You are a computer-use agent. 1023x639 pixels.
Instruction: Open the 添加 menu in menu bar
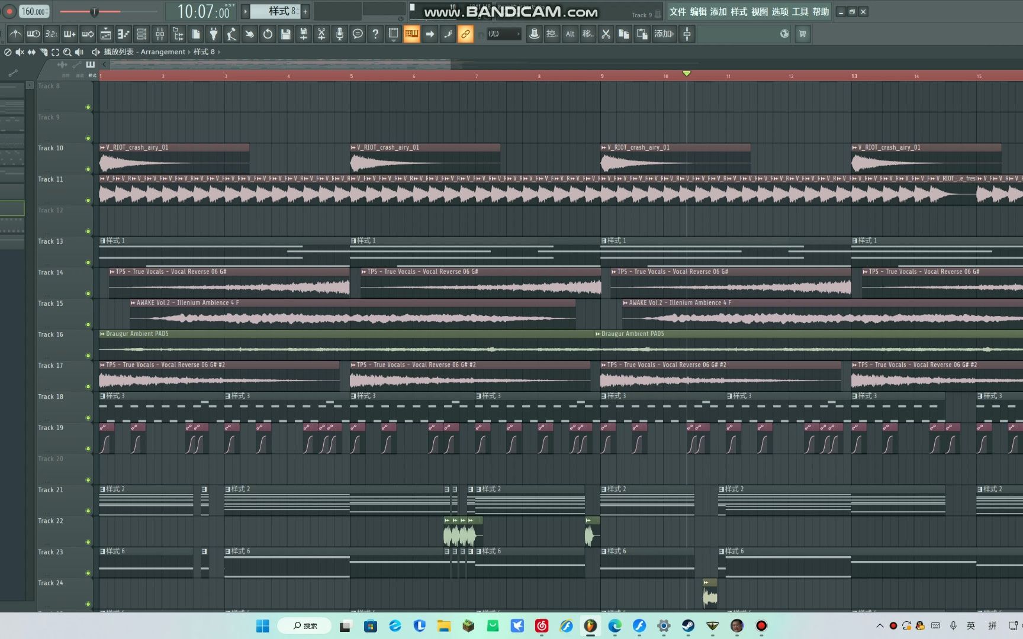(718, 12)
